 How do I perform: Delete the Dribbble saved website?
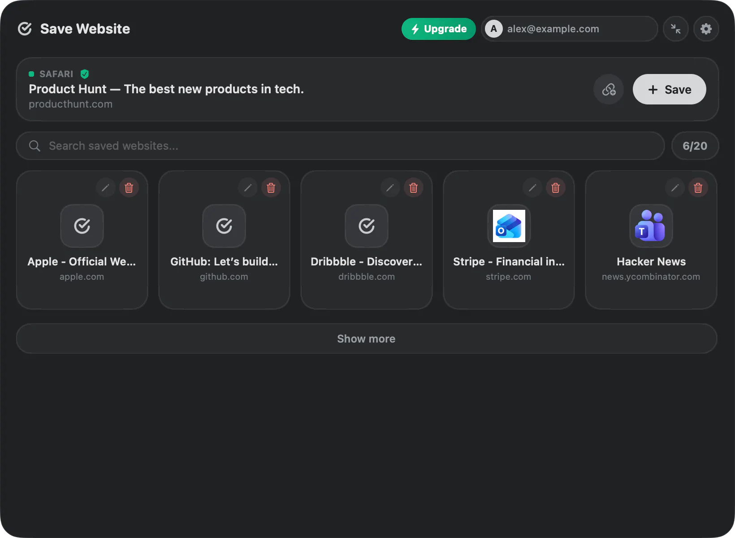(x=414, y=187)
